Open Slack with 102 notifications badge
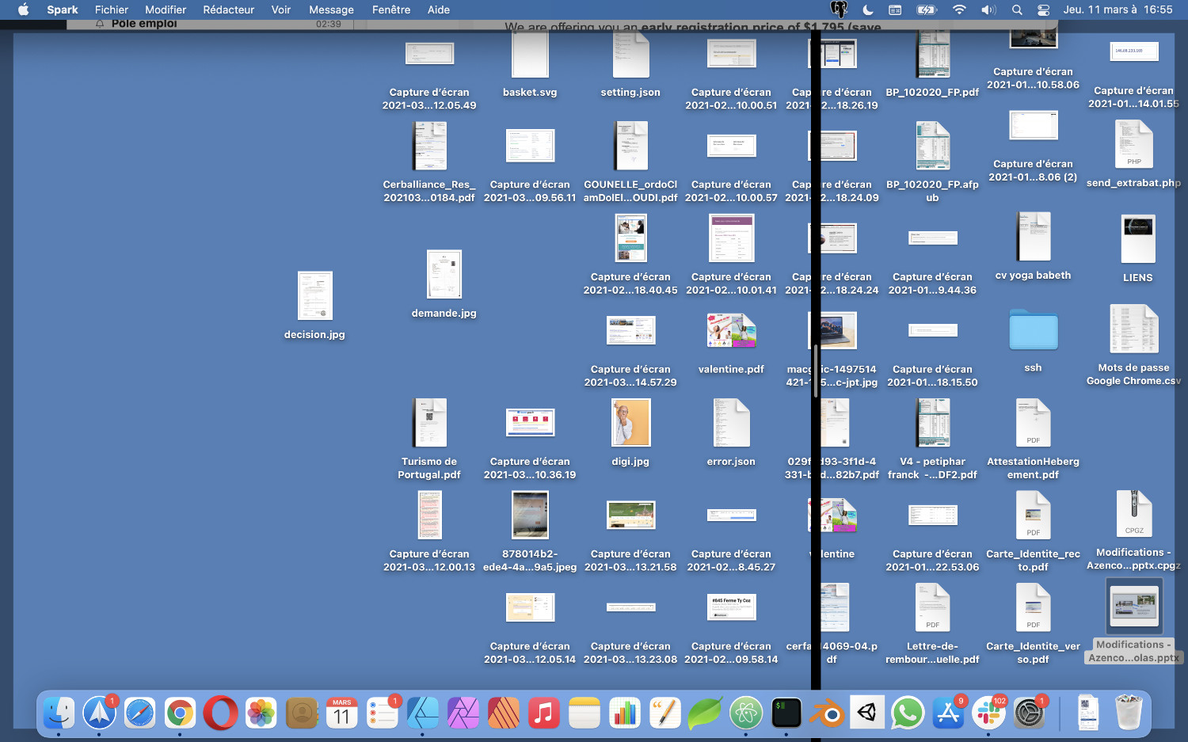 tap(988, 713)
